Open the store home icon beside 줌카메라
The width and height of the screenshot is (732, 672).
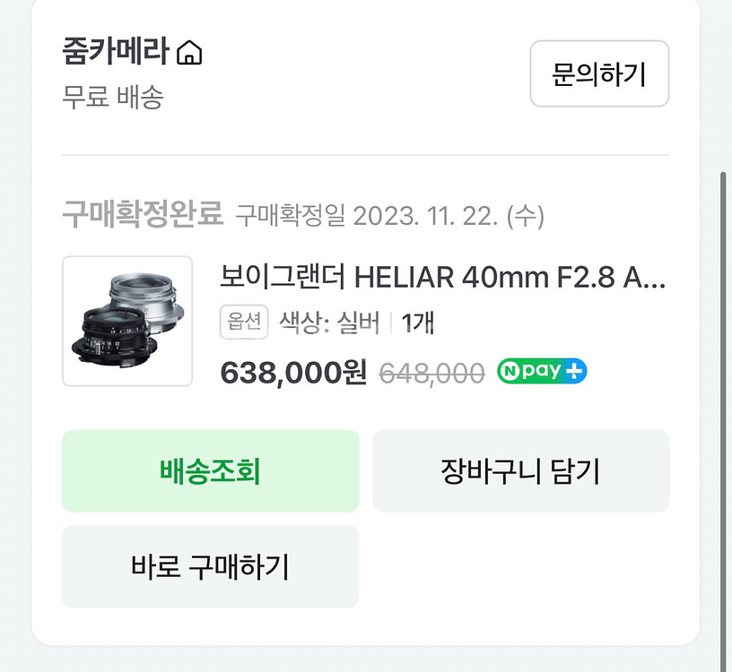189,54
